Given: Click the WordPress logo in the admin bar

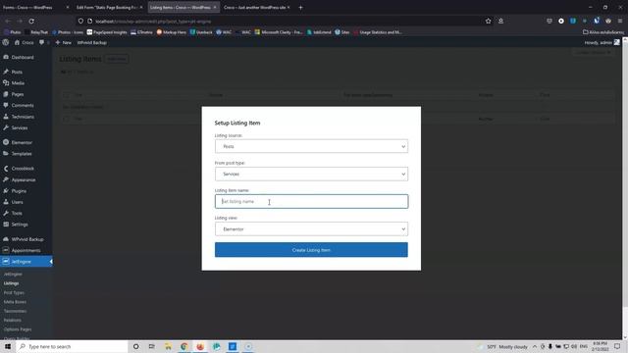Looking at the screenshot, I should tap(6, 42).
